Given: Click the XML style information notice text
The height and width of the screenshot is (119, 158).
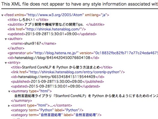Looking at the screenshot, I should pyautogui.click(x=80, y=4).
